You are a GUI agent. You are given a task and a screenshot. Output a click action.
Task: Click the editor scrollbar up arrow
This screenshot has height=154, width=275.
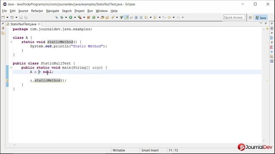click(263, 29)
